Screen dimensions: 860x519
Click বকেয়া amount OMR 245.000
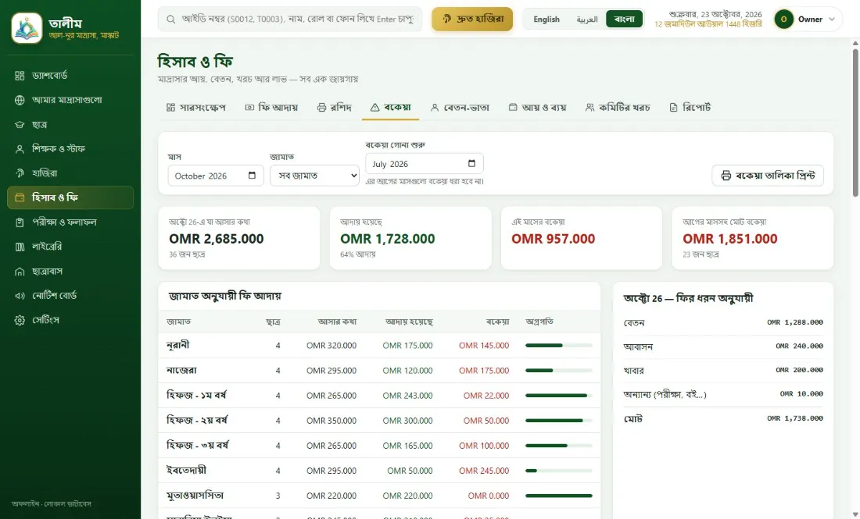point(484,471)
